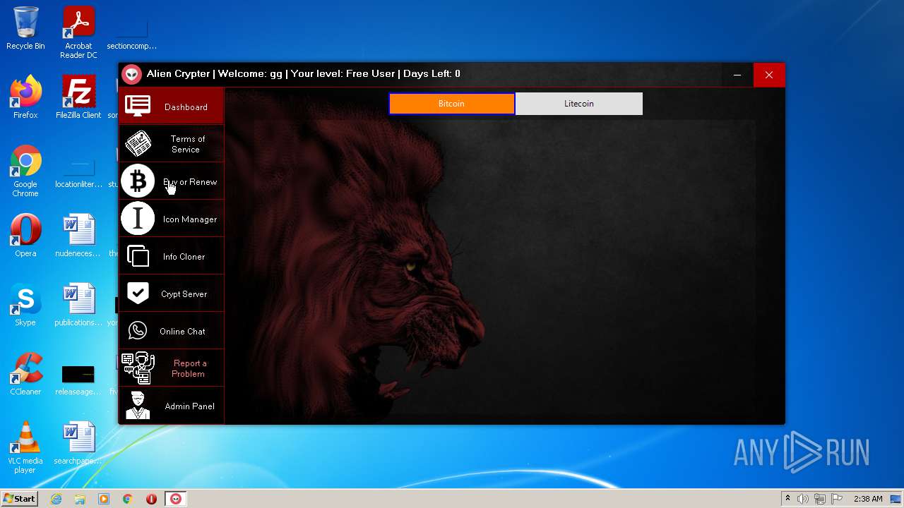Open the Crypt Server label
Screen dimensions: 904x508
click(x=184, y=294)
